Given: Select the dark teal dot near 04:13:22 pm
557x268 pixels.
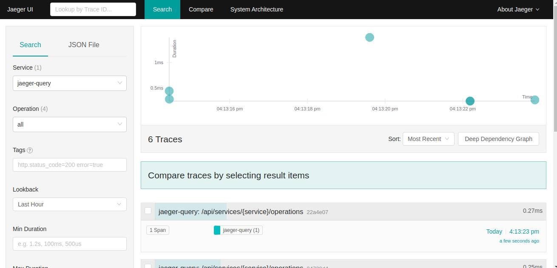Looking at the screenshot, I should coord(470,101).
